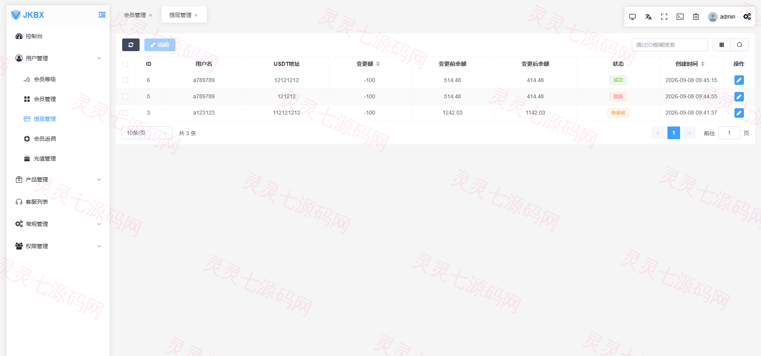Collapse the sidebar menu toggle icon

(102, 15)
